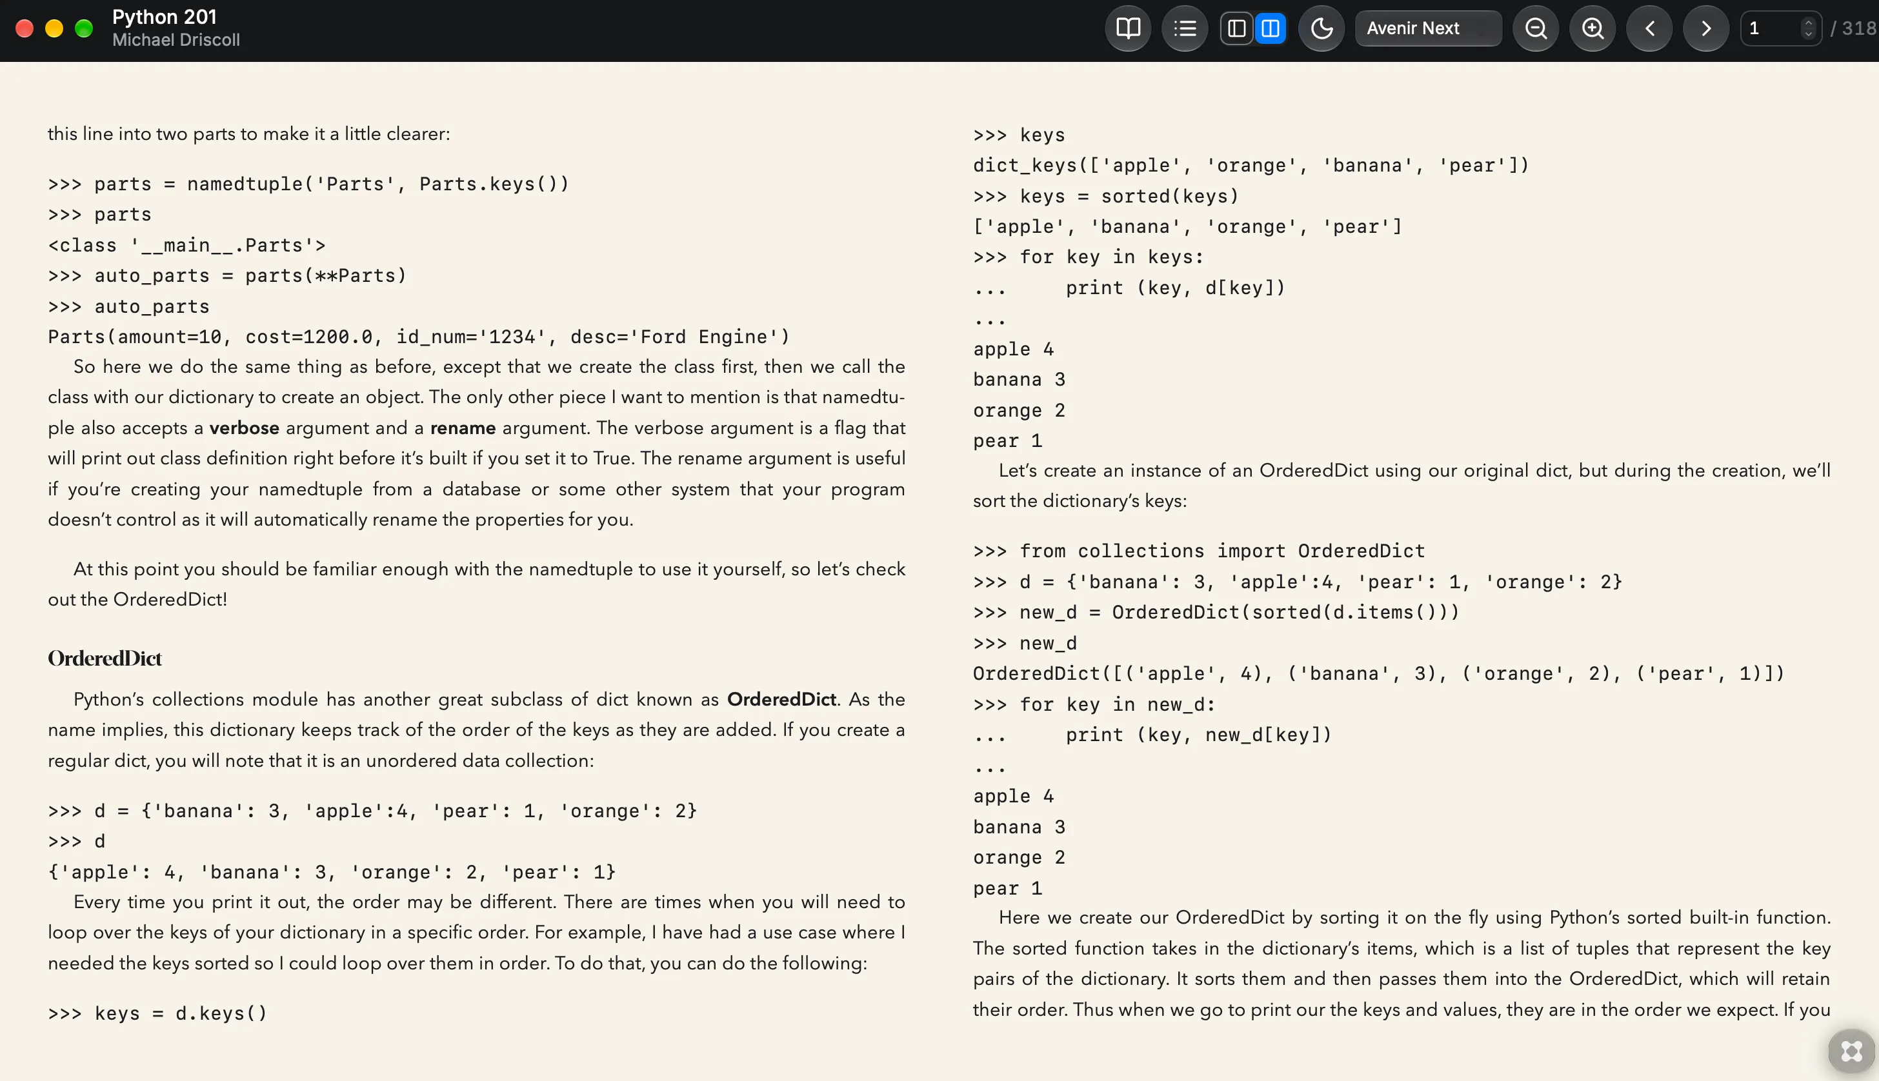
Task: Click 'parts = namedtuple(...)' code line
Action: click(x=308, y=184)
